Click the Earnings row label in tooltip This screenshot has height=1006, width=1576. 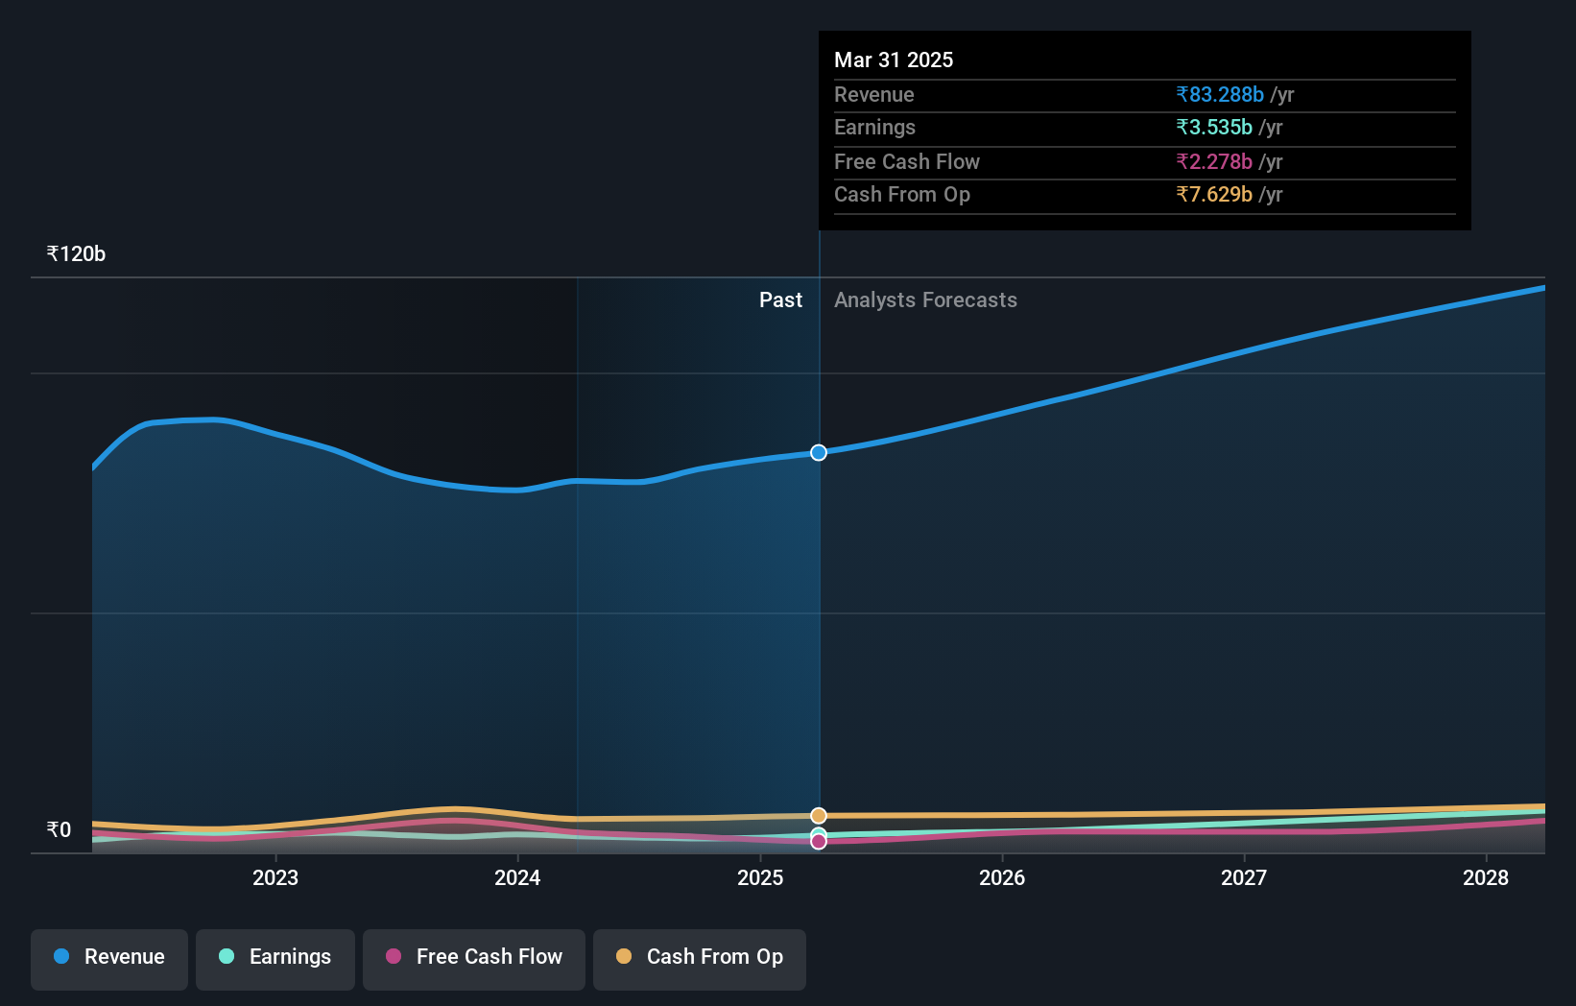point(874,127)
